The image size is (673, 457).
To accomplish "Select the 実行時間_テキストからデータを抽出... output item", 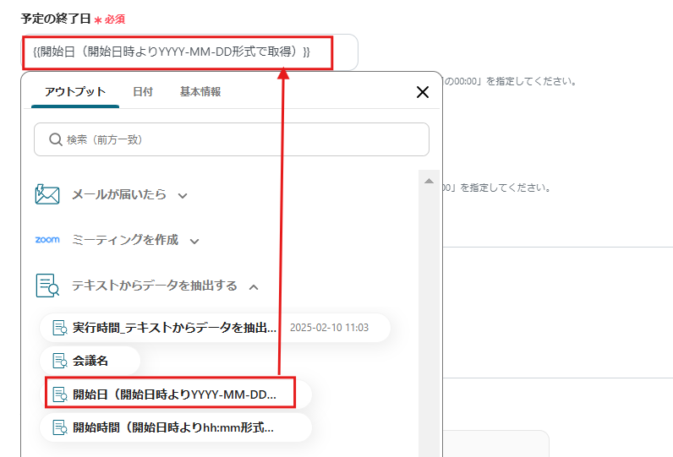I will tap(215, 328).
